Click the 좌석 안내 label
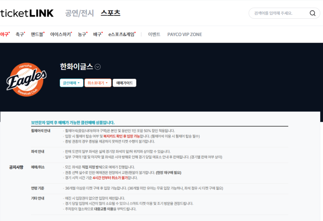 tap(38, 151)
